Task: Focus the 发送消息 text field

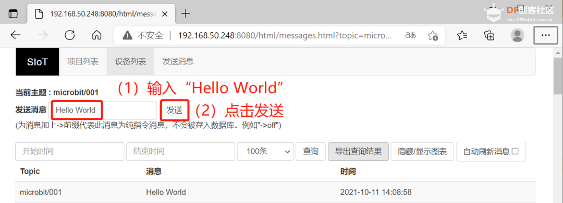Action: tap(103, 110)
